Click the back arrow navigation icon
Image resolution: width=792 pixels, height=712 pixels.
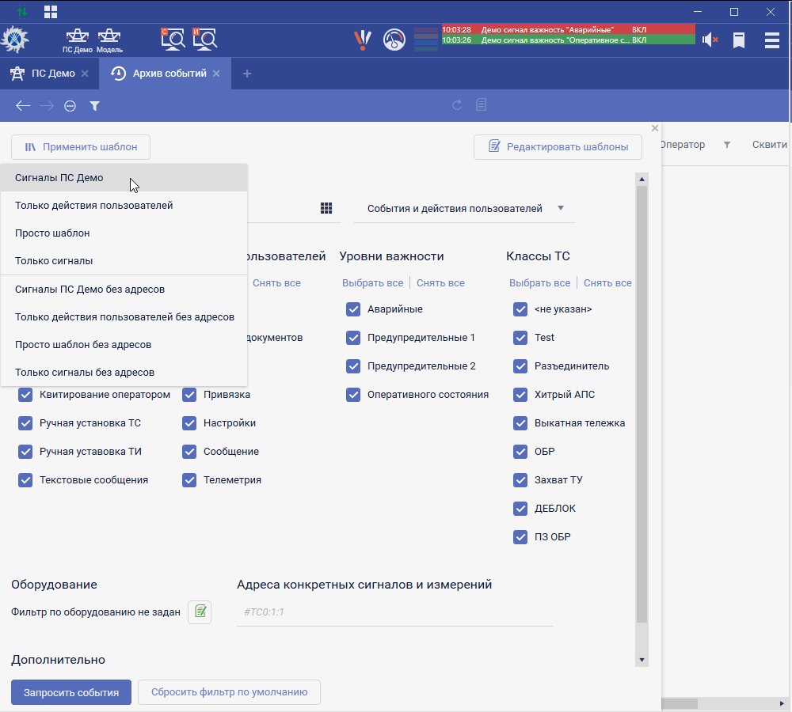(23, 105)
